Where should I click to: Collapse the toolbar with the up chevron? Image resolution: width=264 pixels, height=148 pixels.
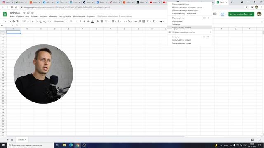click(x=262, y=21)
